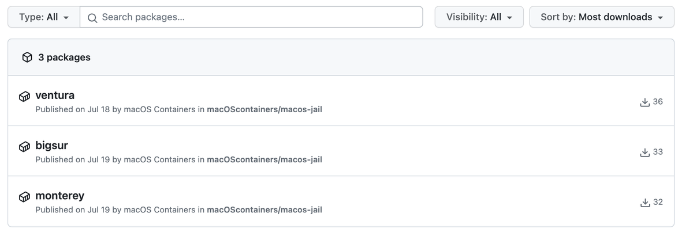
Task: Open macos-jail repository link under ventura
Action: [264, 109]
